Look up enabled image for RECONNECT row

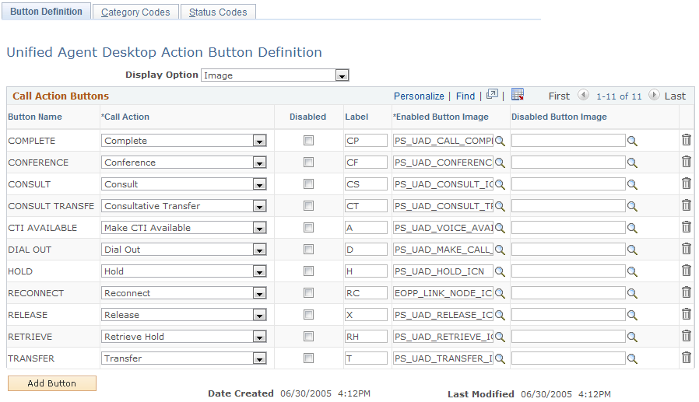click(x=500, y=293)
